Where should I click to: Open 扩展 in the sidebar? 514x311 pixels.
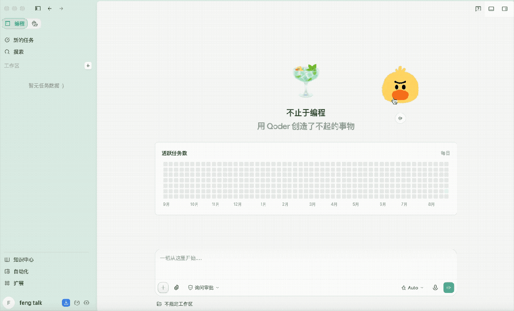pos(14,283)
